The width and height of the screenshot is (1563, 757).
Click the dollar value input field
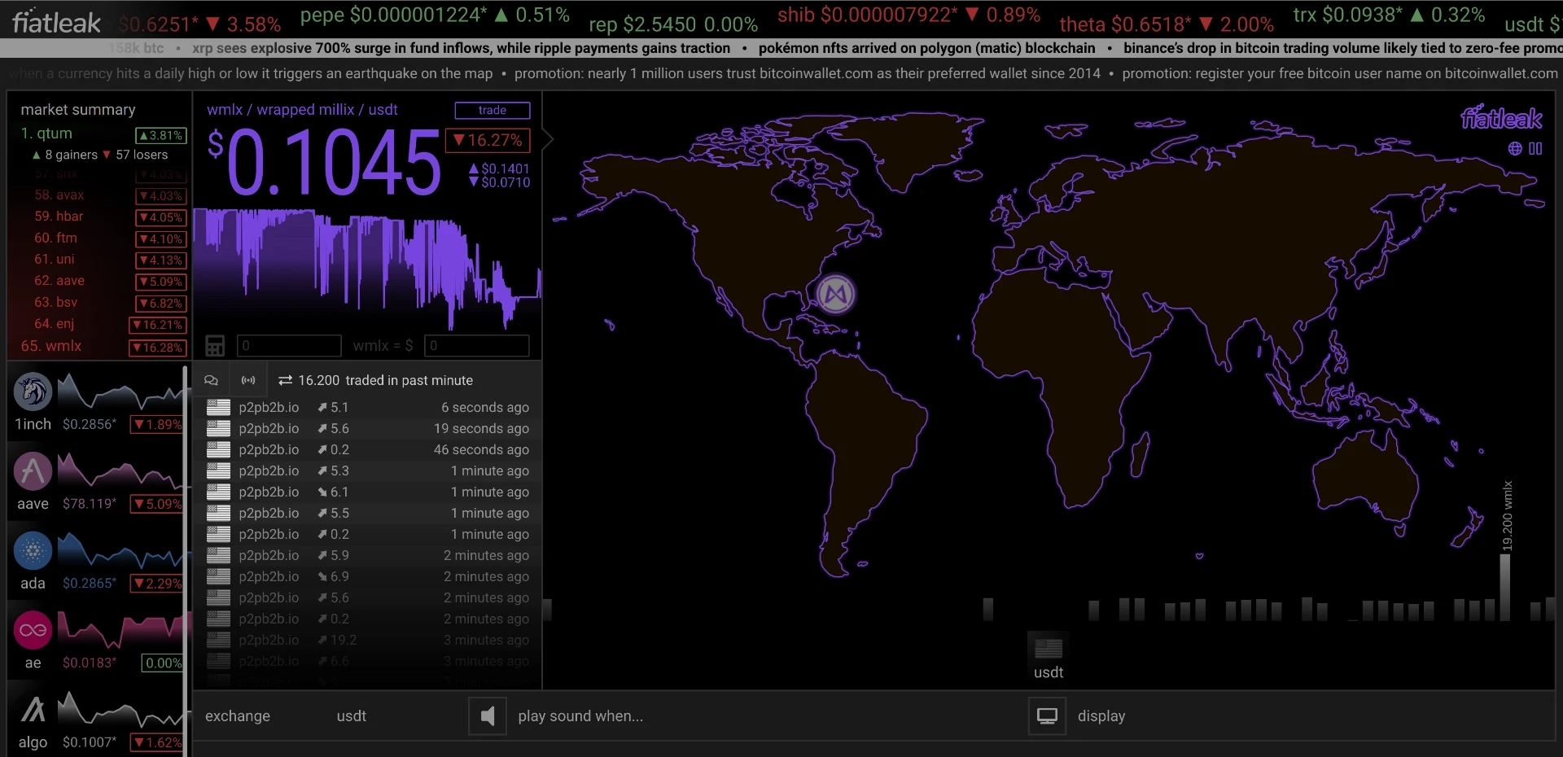[477, 346]
